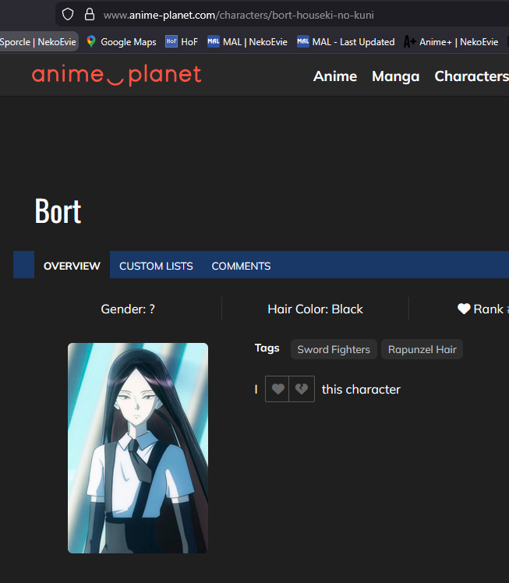This screenshot has width=509, height=583.
Task: Click the Sword Fighters tag
Action: click(x=334, y=349)
